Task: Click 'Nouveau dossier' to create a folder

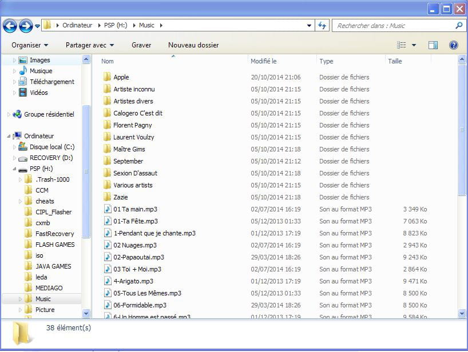Action: 193,45
